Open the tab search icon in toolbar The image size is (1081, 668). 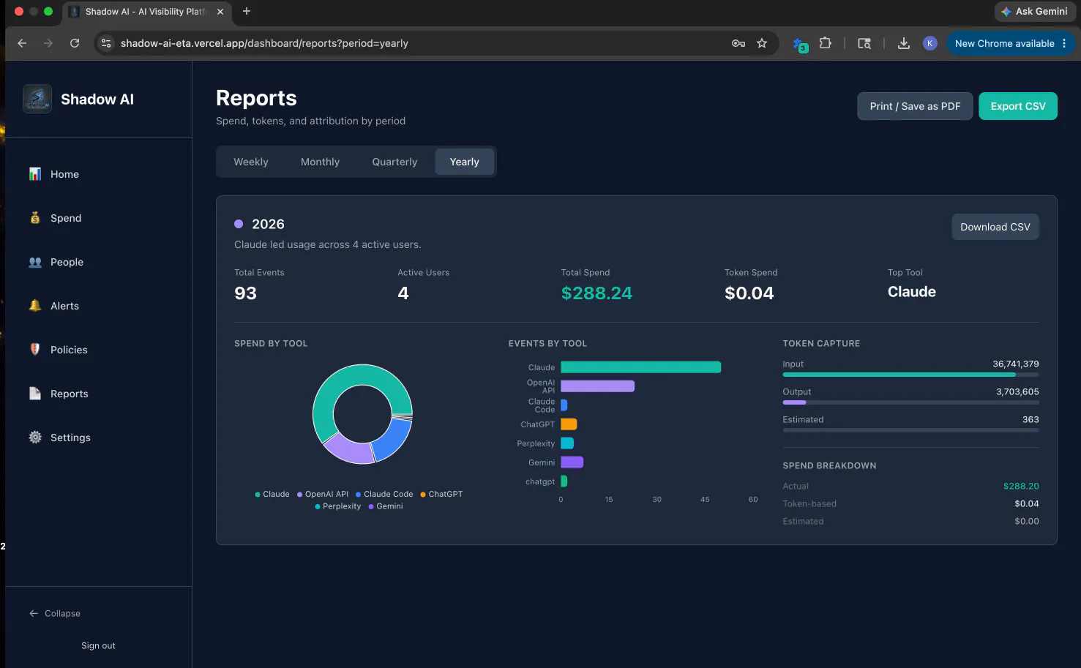click(864, 43)
